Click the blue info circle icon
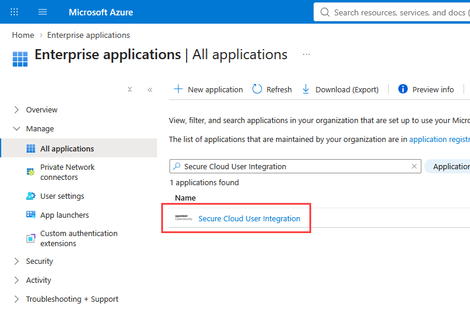The height and width of the screenshot is (326, 470). pos(403,89)
